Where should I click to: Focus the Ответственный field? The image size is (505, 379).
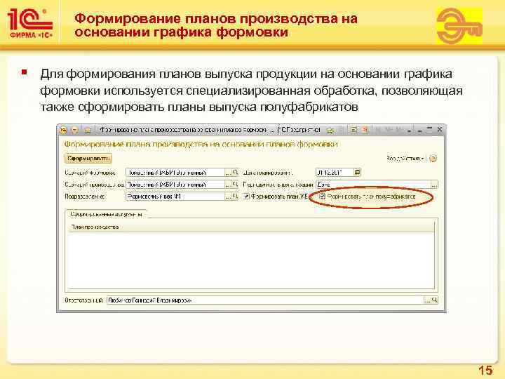(264, 300)
